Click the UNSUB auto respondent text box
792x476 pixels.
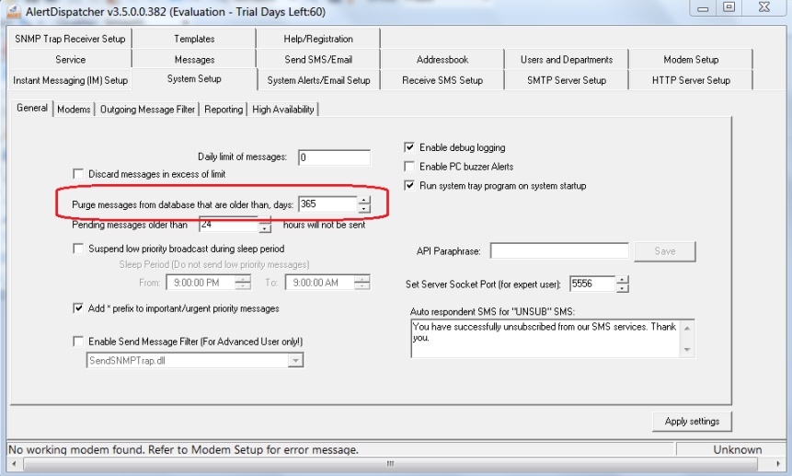point(545,339)
